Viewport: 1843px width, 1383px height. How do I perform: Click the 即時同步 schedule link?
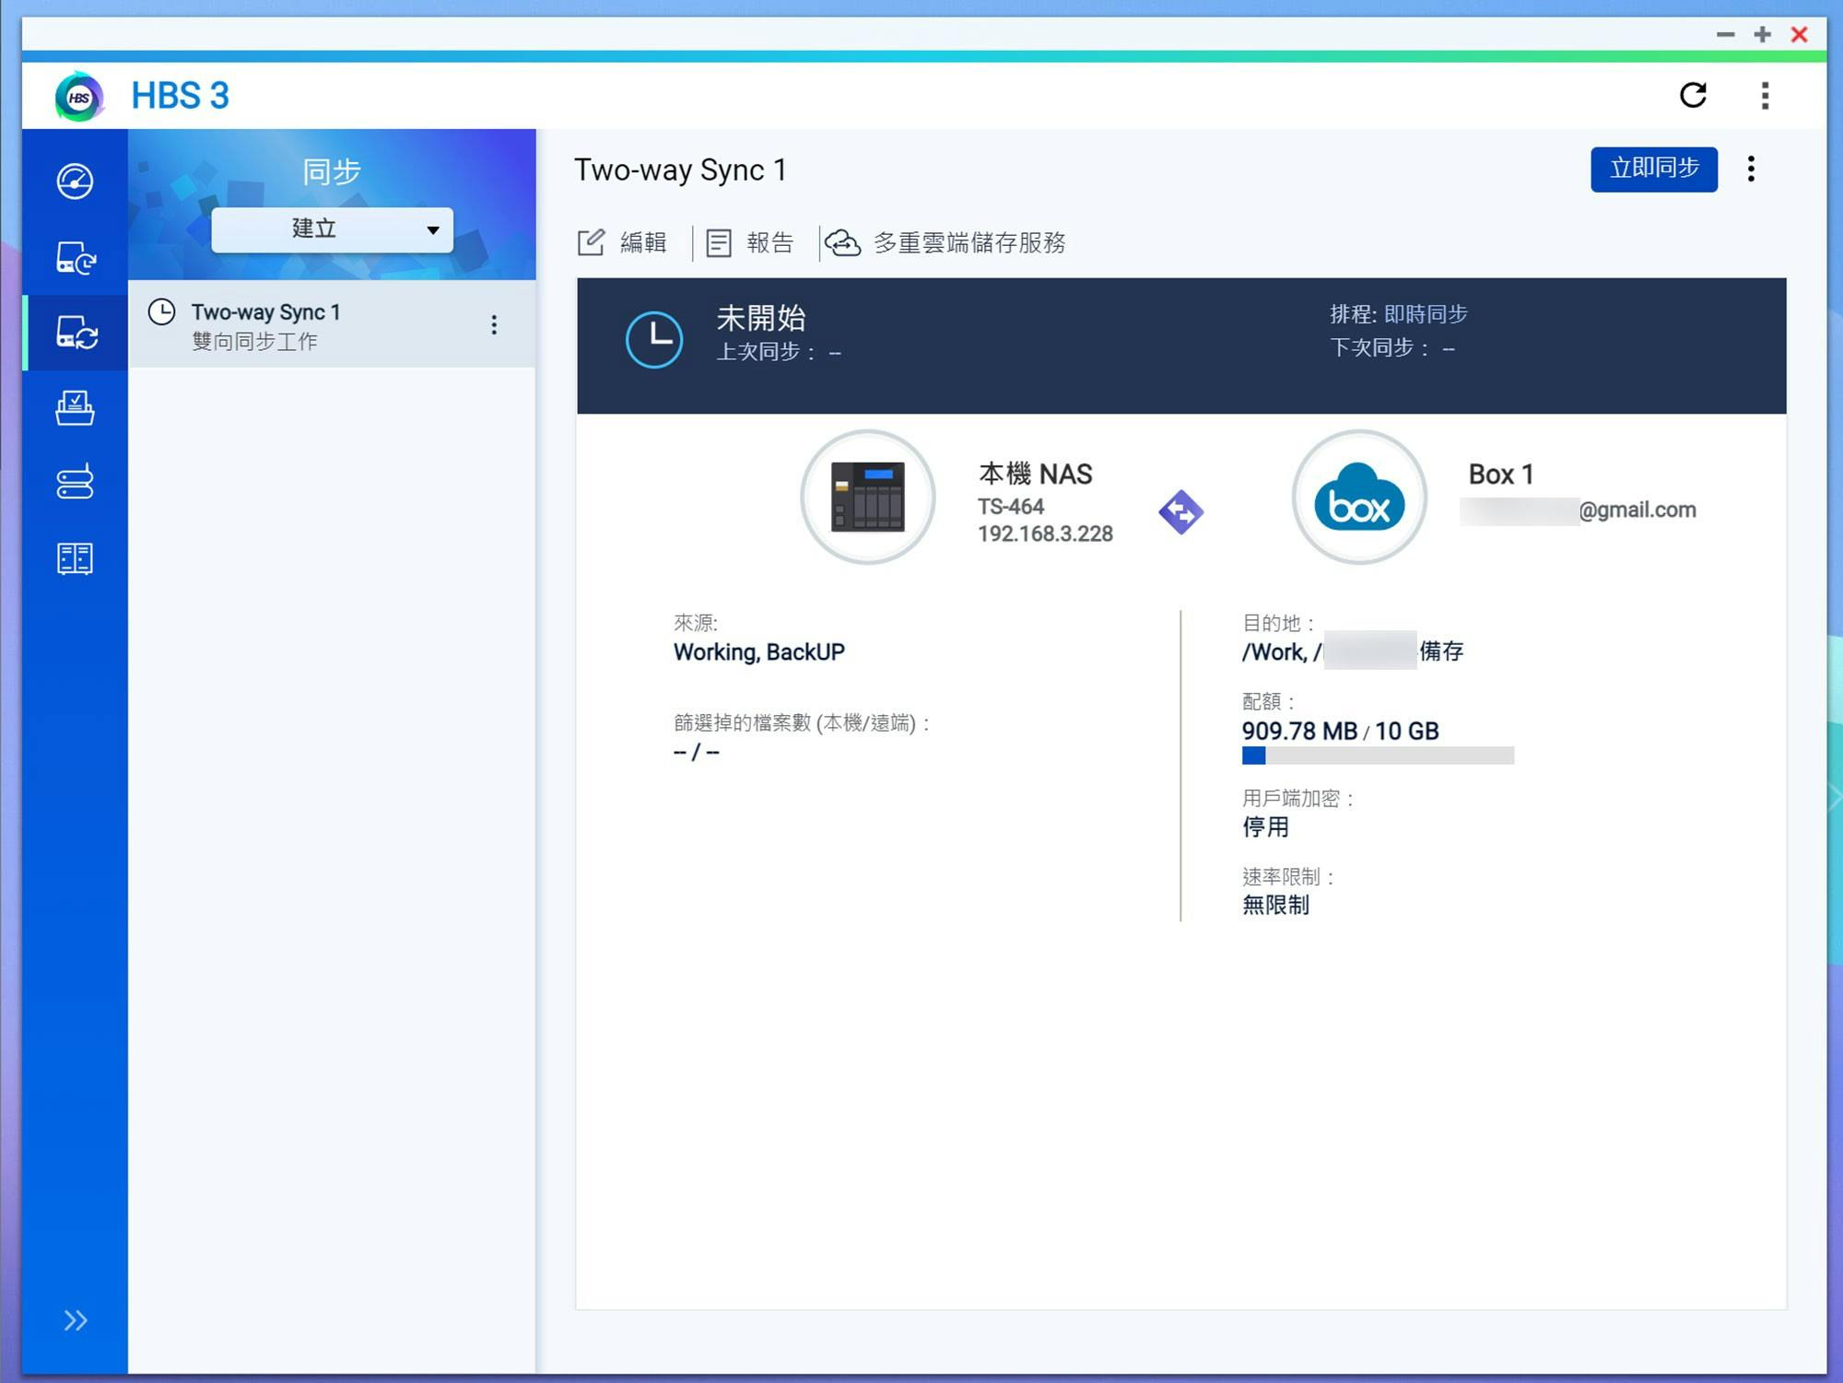(1426, 314)
